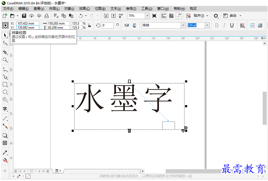Click the Open folder icon
Image resolution: width=268 pixels, height=181 pixels.
tap(12, 16)
